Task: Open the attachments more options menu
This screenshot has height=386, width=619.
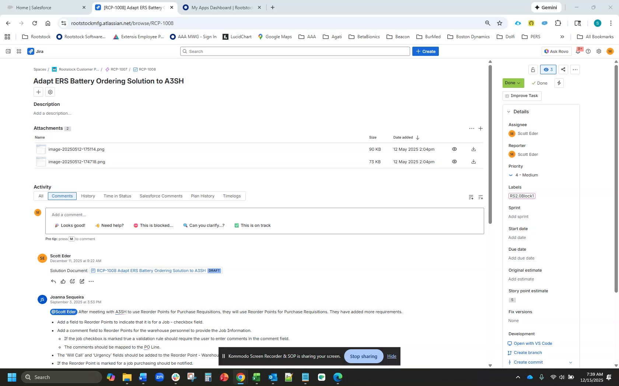Action: (x=472, y=128)
